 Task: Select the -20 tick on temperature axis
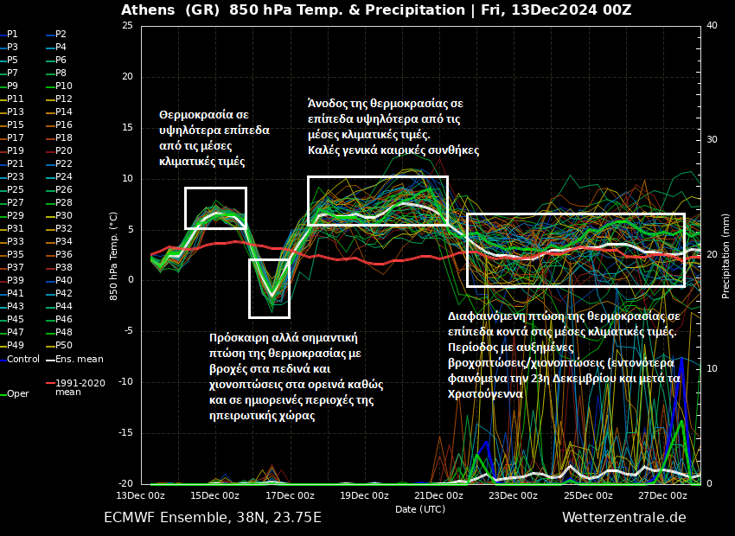[x=125, y=483]
